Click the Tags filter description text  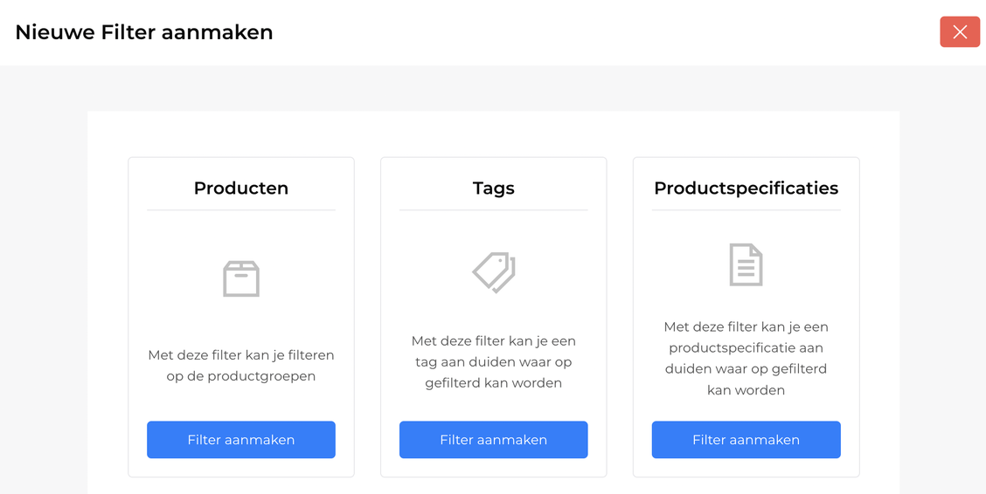tap(494, 361)
